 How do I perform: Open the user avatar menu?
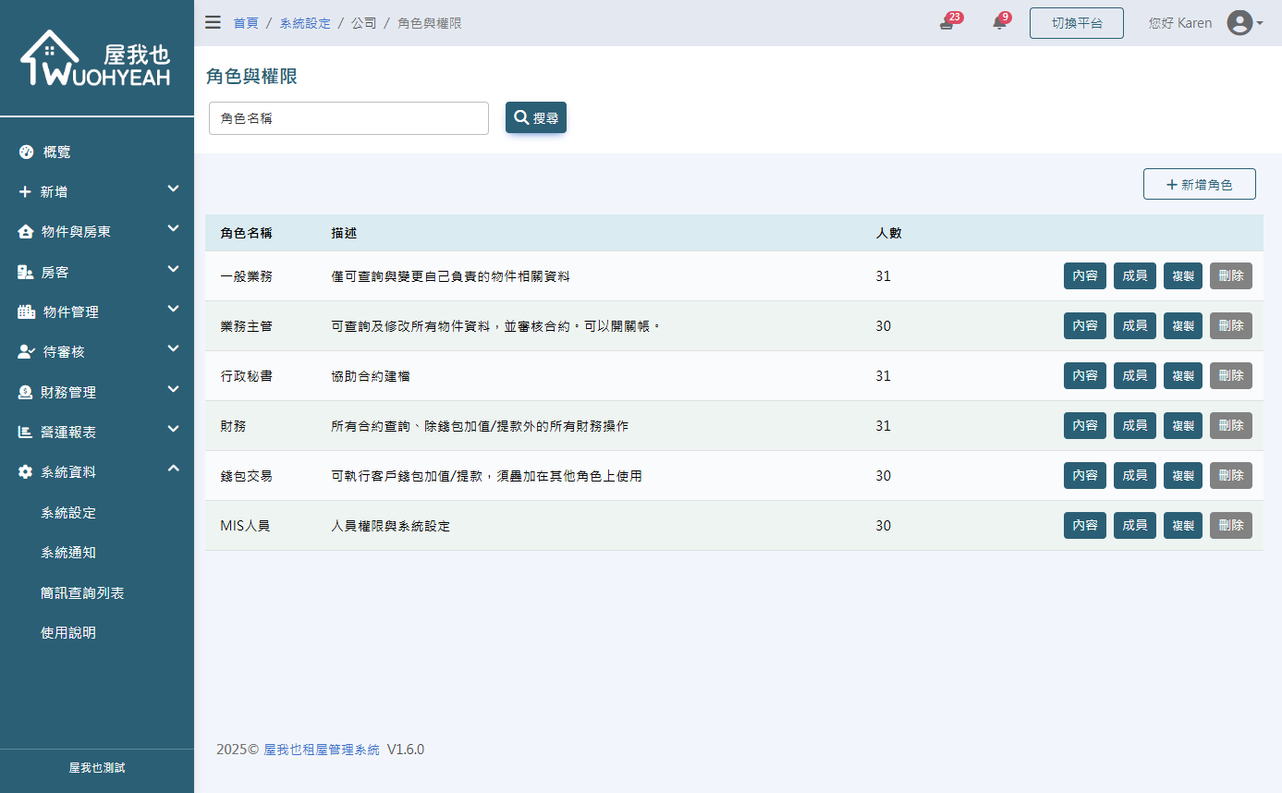coord(1241,22)
